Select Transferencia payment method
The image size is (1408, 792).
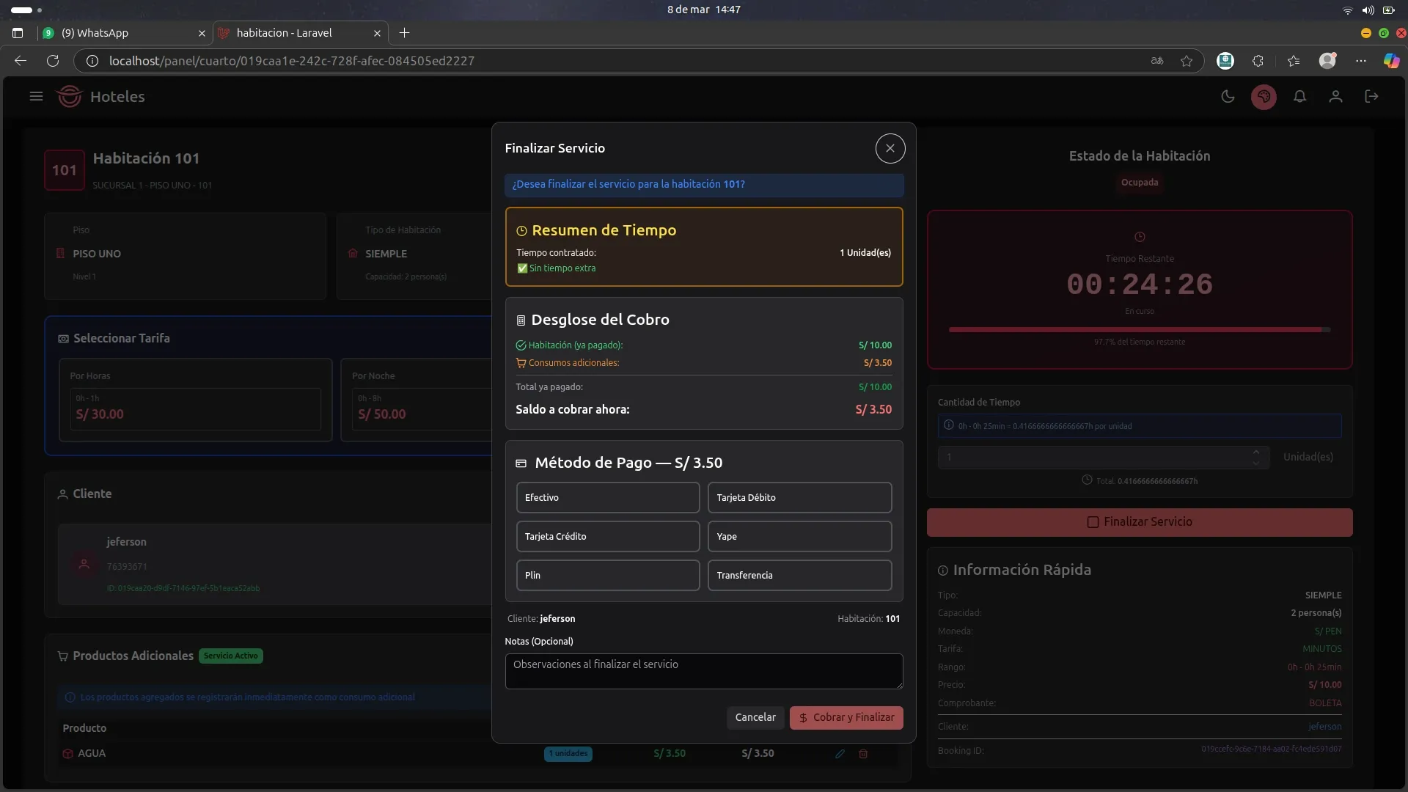pos(799,576)
